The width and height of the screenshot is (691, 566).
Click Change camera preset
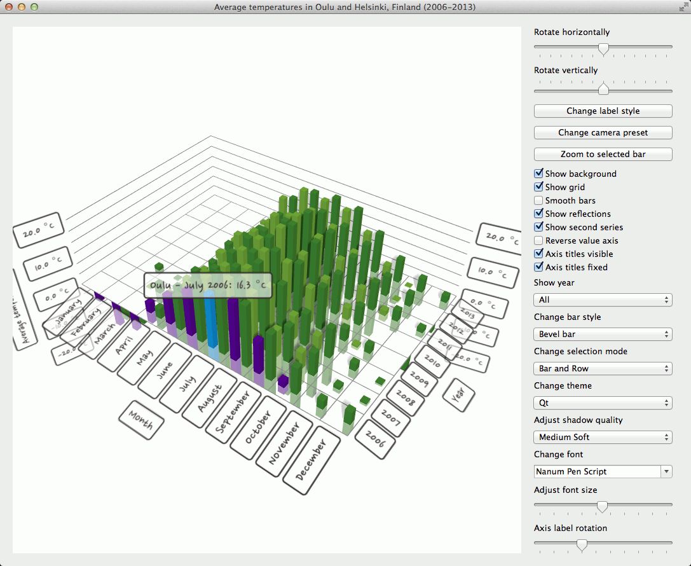602,132
